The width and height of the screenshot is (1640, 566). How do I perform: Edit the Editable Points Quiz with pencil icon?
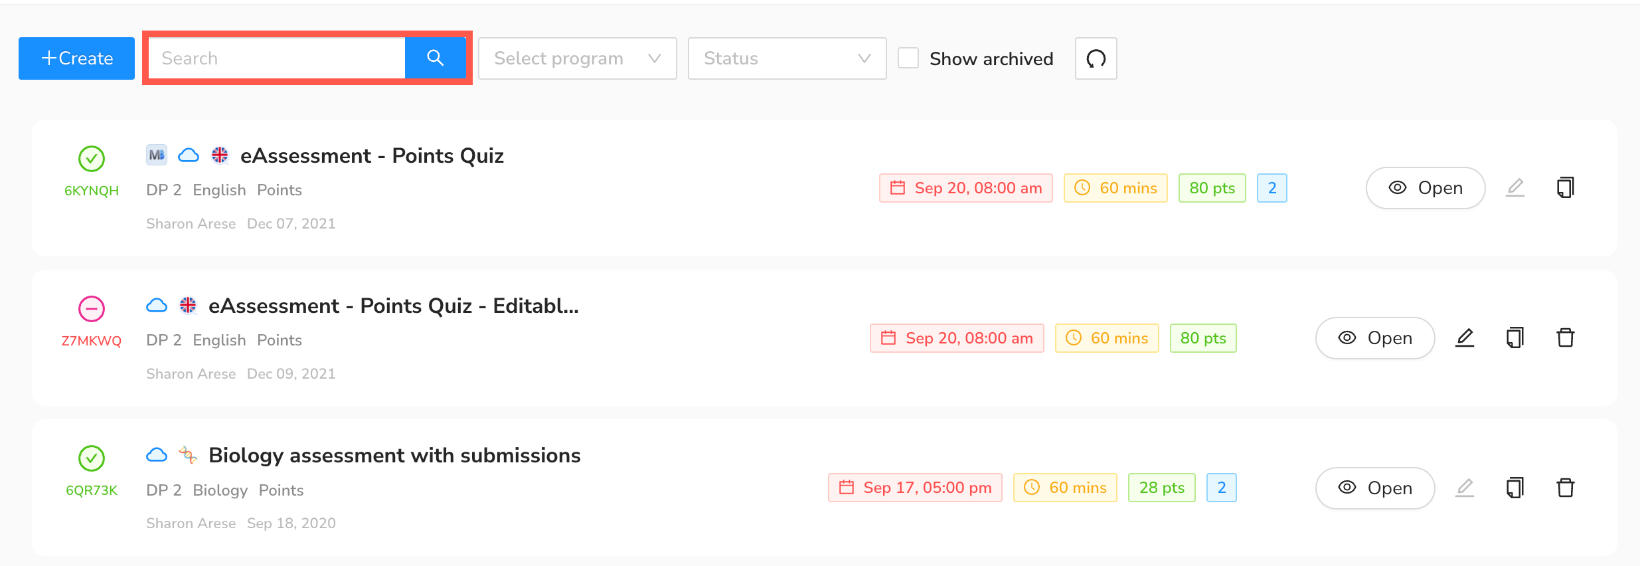(1465, 338)
